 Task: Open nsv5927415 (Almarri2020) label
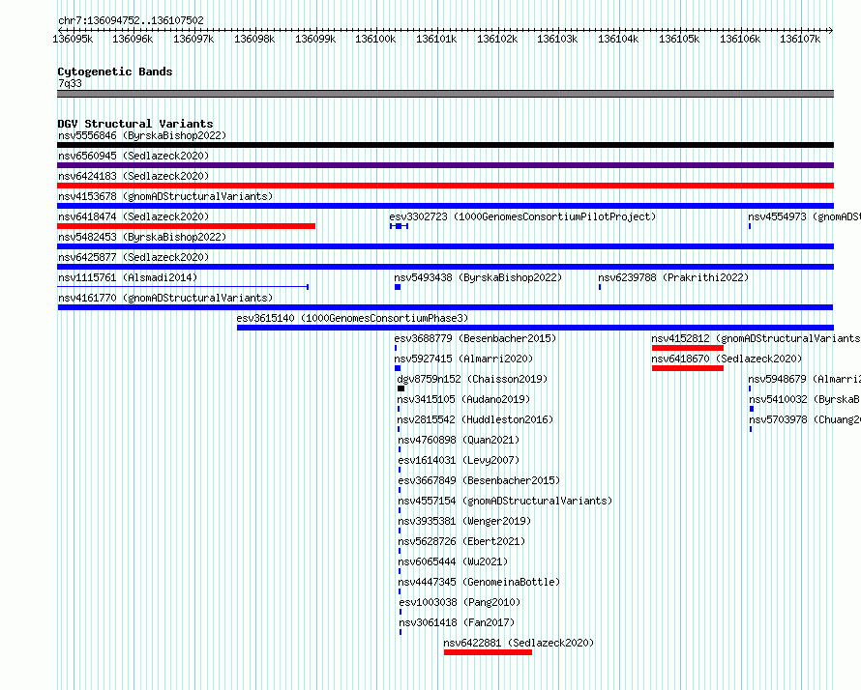(463, 359)
